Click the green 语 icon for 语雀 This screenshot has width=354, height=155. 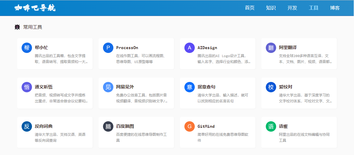pyautogui.click(x=271, y=126)
